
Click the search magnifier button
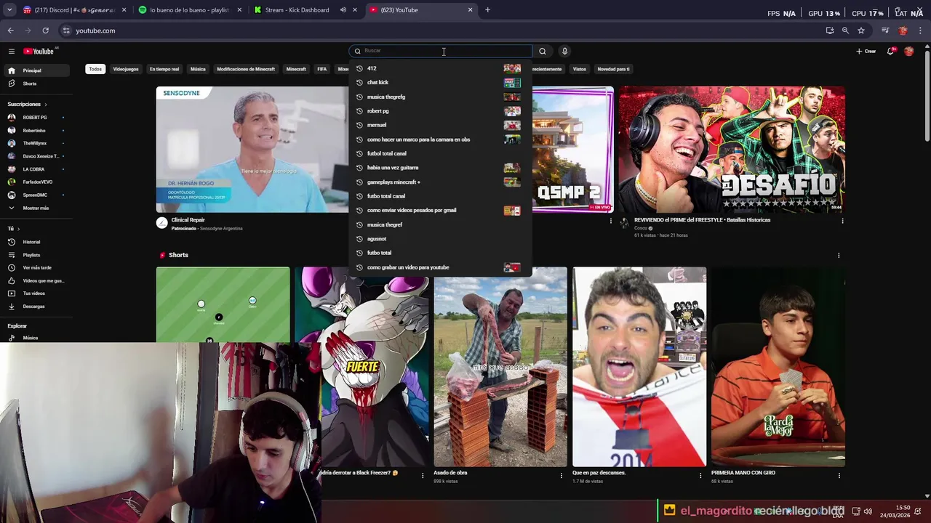[x=542, y=51]
